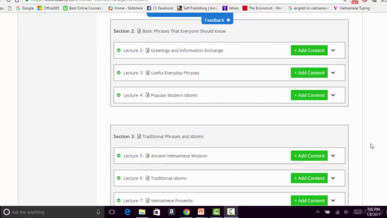The width and height of the screenshot is (387, 218).
Task: Select the Section 3 title Traditional Phrases and Idioms
Action: [x=173, y=136]
